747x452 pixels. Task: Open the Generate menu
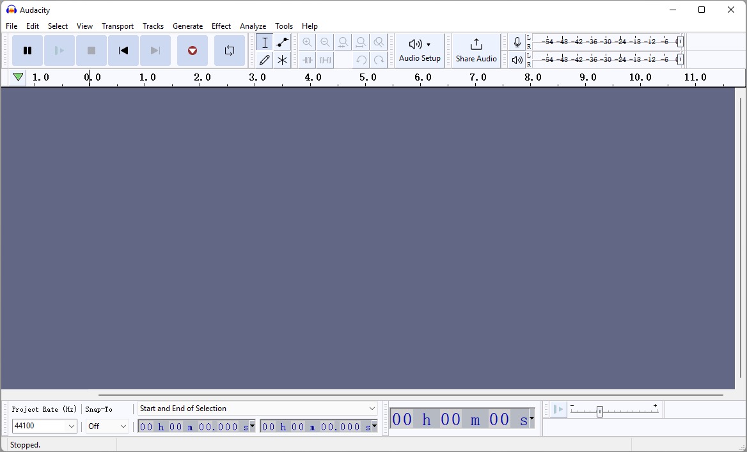coord(187,26)
